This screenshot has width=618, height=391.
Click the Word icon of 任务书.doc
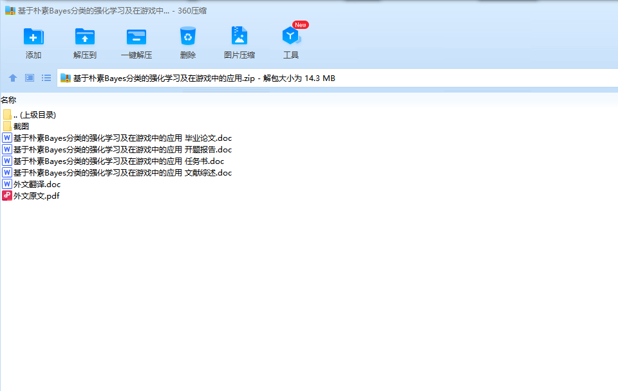tap(7, 161)
